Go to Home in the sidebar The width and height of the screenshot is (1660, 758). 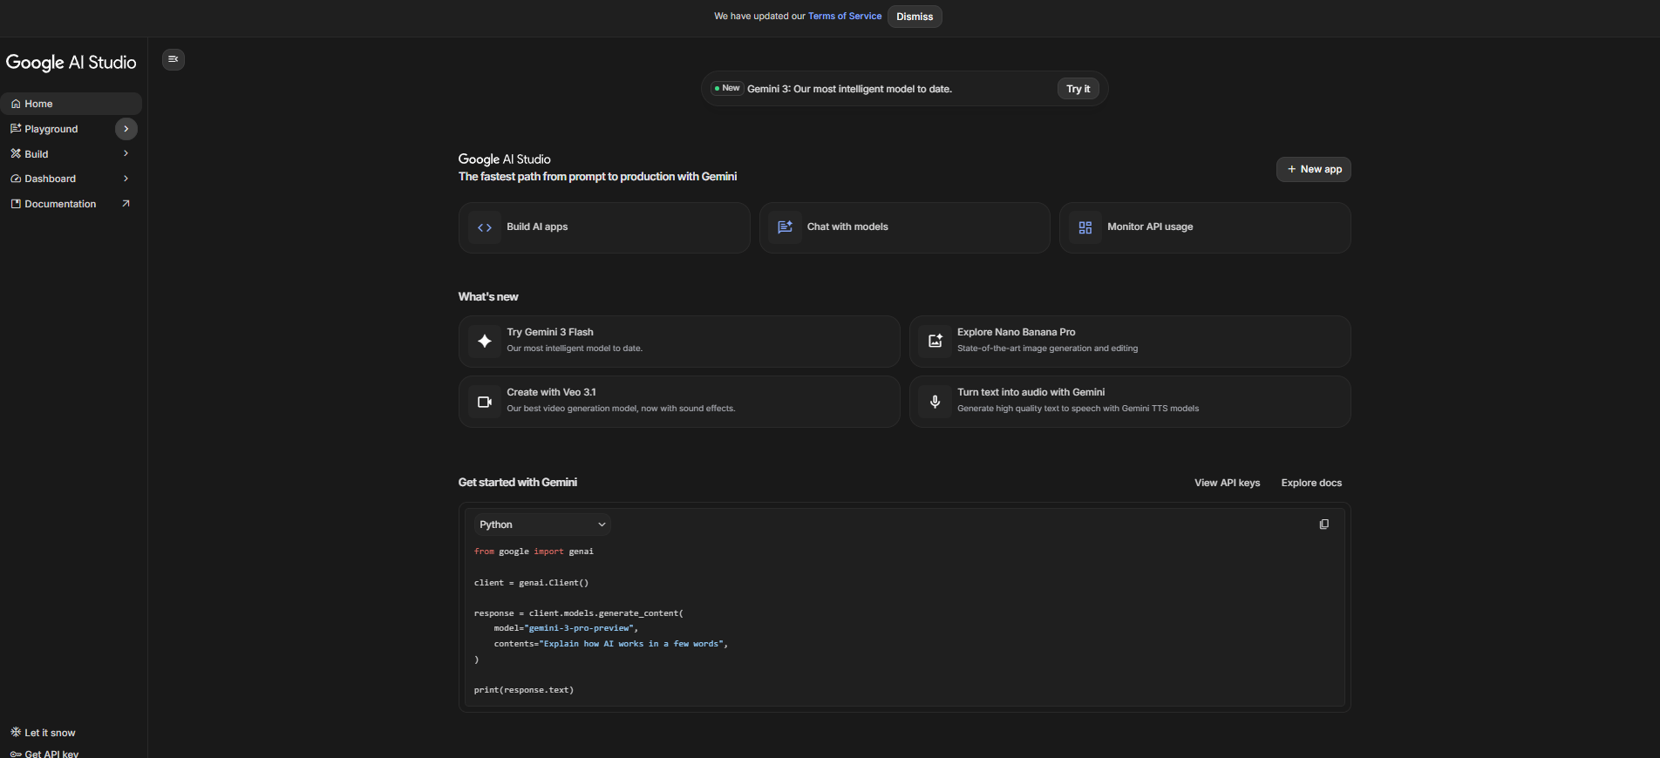tap(71, 104)
